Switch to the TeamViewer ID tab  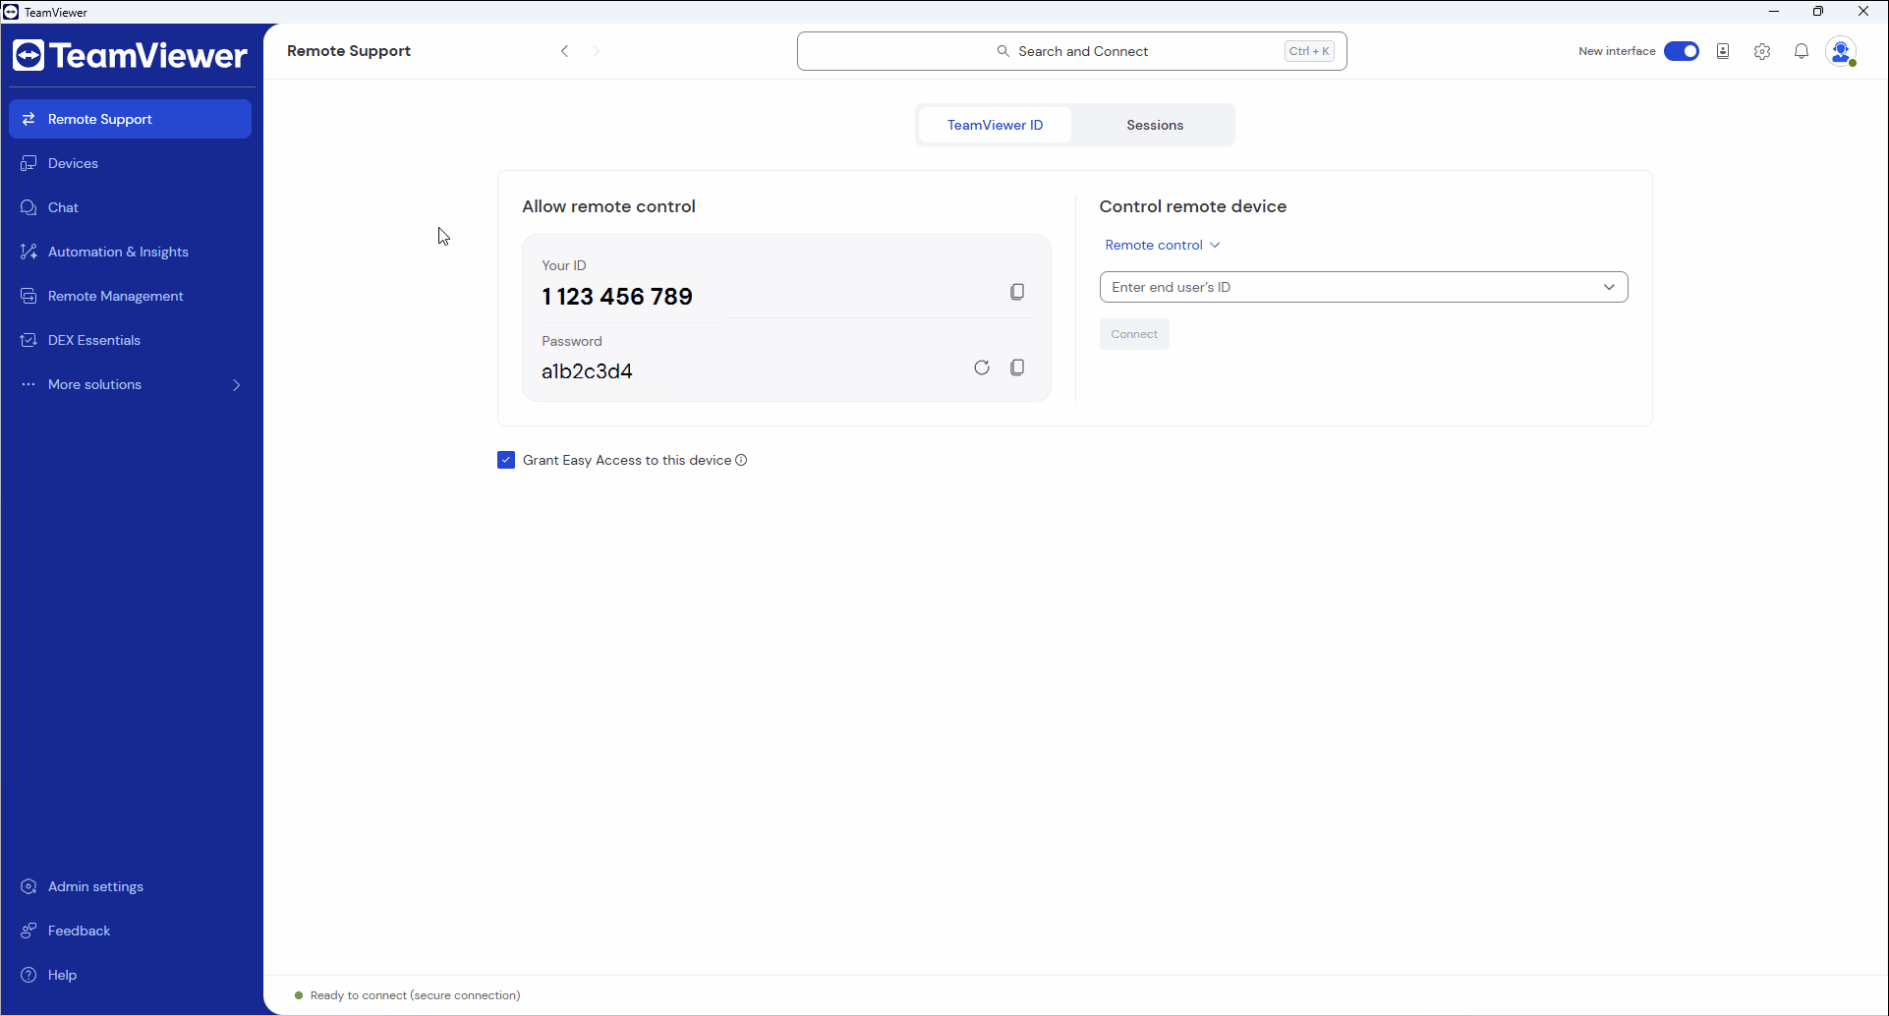click(994, 125)
